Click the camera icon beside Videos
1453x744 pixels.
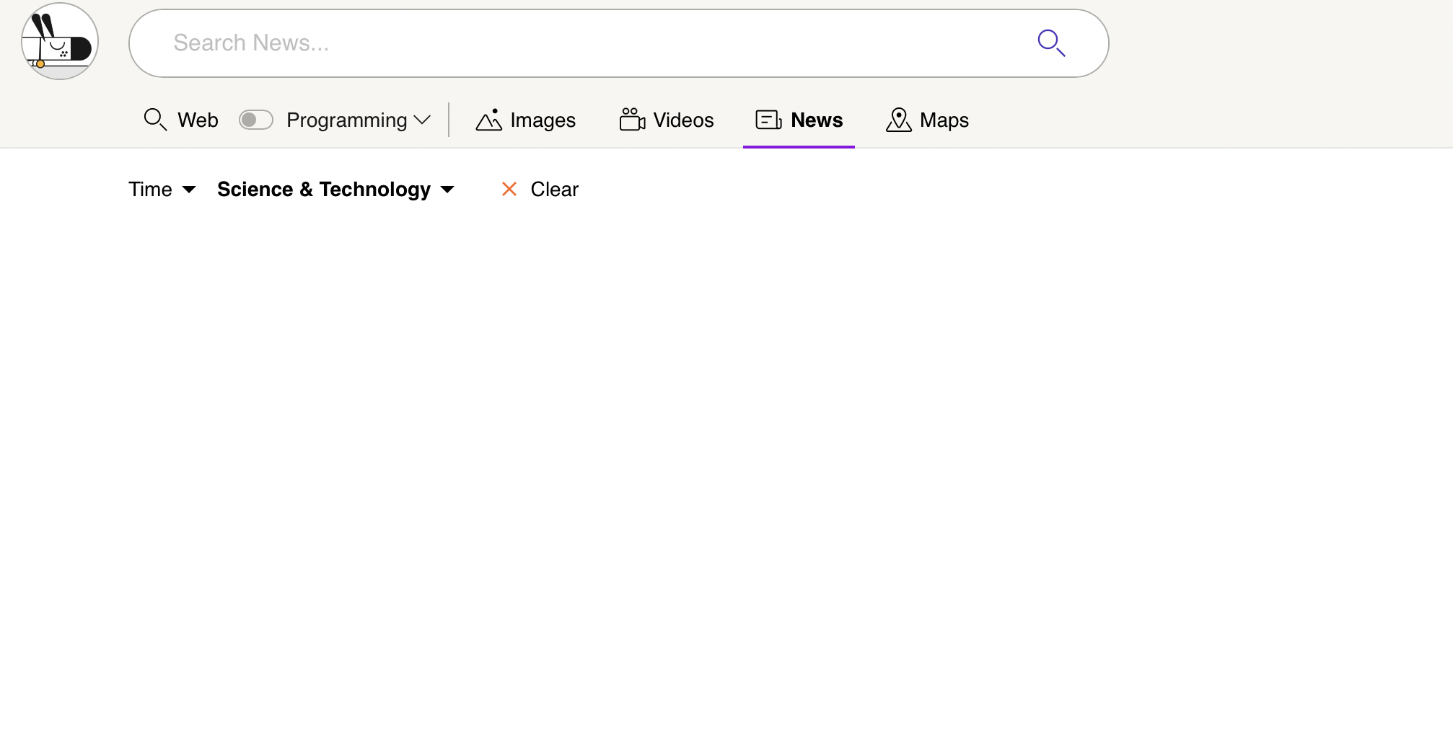[632, 120]
